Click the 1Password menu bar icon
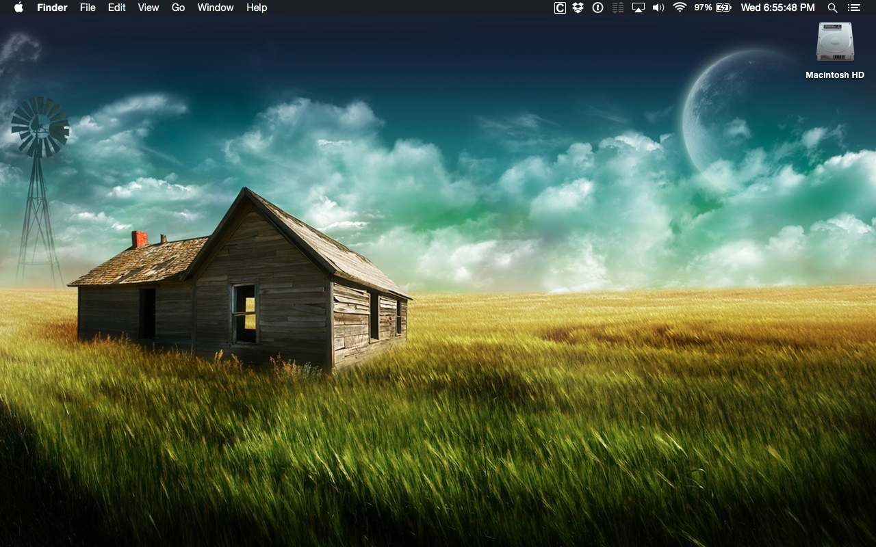This screenshot has width=876, height=547. point(597,8)
